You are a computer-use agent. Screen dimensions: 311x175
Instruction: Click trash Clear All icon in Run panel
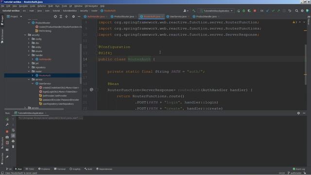[13, 147]
